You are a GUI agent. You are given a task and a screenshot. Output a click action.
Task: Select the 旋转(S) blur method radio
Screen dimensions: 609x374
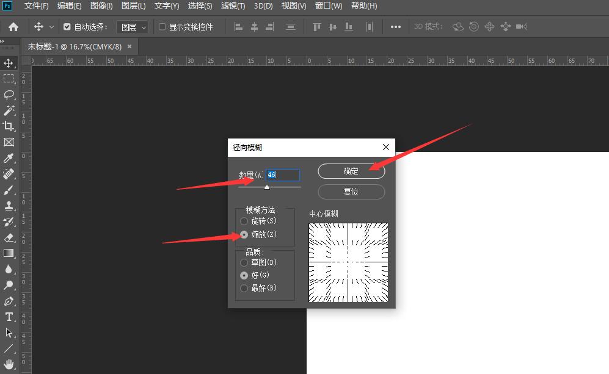244,221
